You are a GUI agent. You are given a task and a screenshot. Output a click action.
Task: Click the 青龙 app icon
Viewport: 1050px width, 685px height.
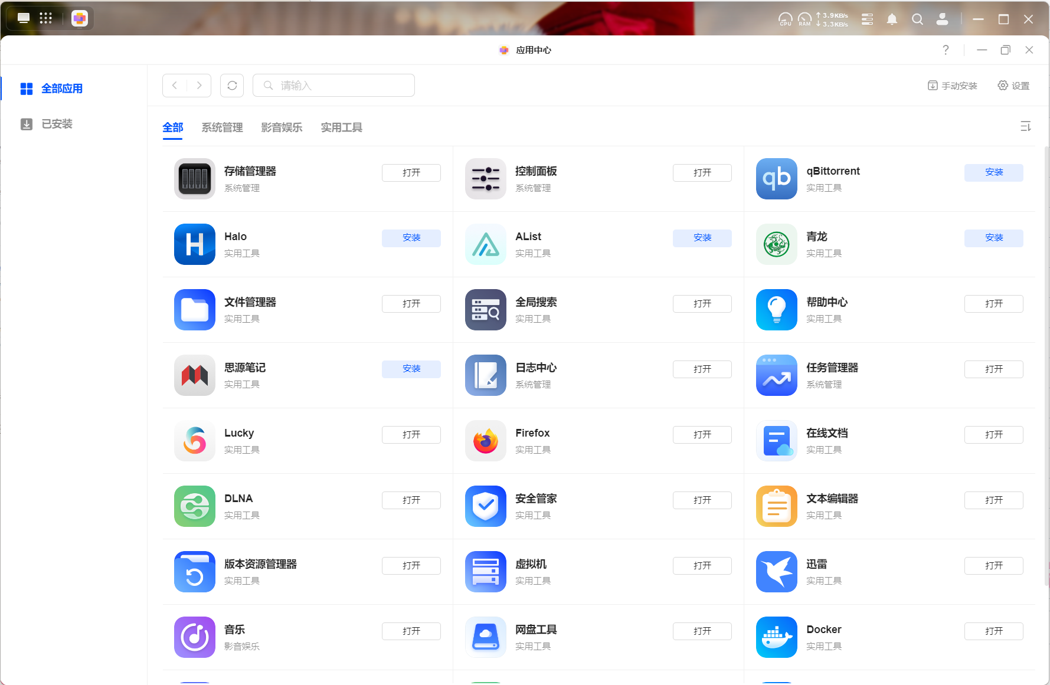777,244
